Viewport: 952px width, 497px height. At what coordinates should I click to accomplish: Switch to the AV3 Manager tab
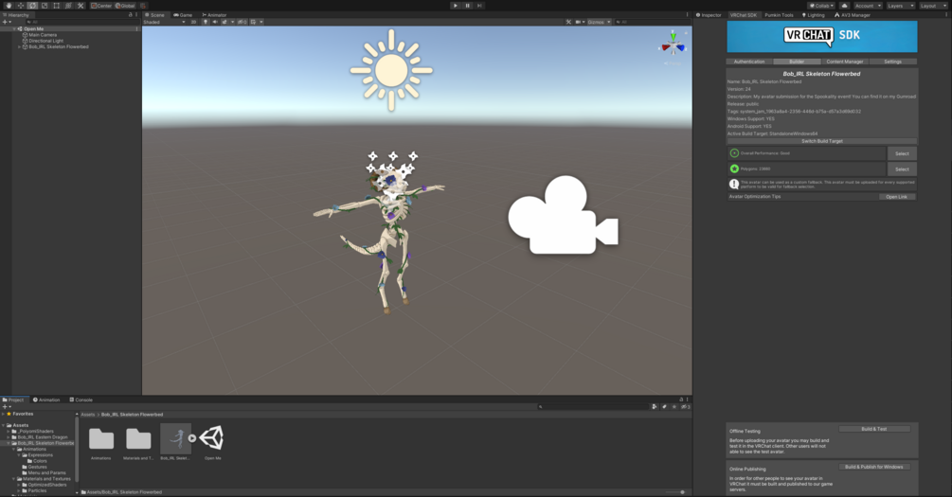[x=853, y=15]
